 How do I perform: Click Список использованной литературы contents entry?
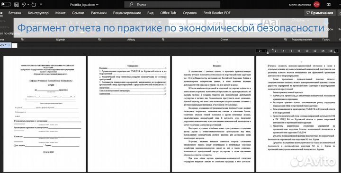(x=133, y=91)
